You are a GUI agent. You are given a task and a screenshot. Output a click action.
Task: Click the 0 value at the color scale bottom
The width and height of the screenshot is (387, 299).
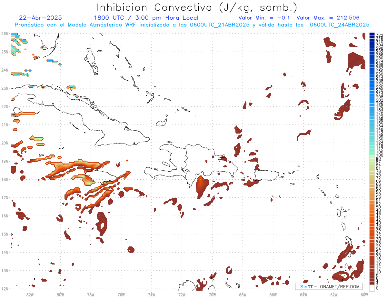(x=378, y=288)
